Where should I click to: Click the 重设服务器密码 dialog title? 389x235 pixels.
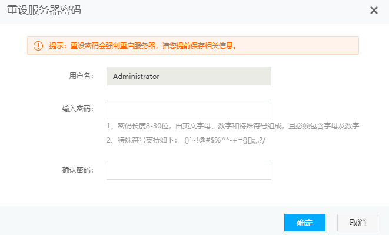click(x=44, y=11)
